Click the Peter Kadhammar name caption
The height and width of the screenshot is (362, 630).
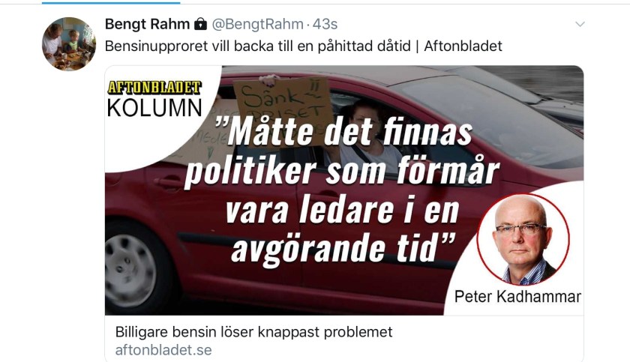tap(517, 297)
